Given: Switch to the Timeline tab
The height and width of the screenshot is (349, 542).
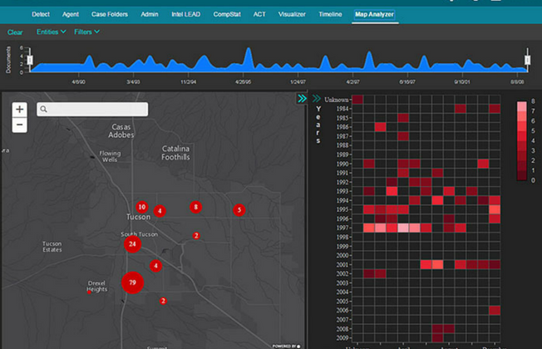Looking at the screenshot, I should [330, 14].
